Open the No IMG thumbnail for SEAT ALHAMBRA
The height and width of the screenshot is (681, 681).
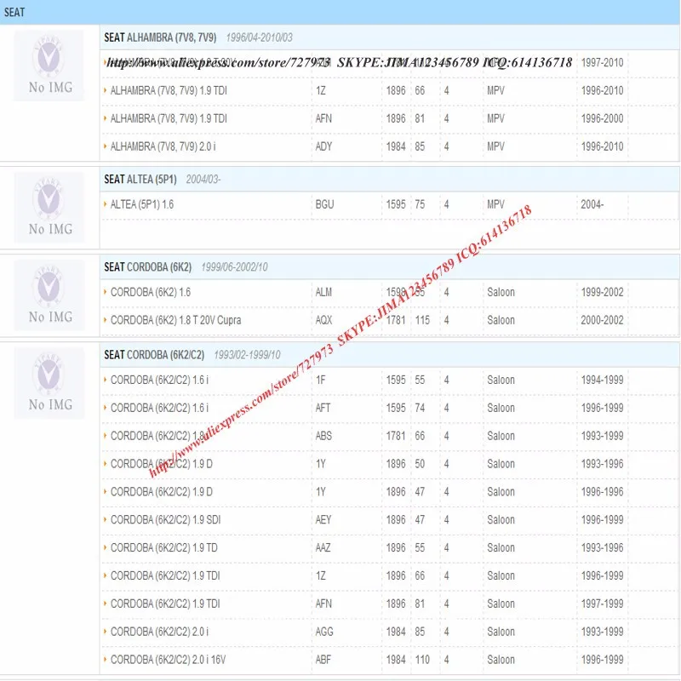(x=49, y=66)
